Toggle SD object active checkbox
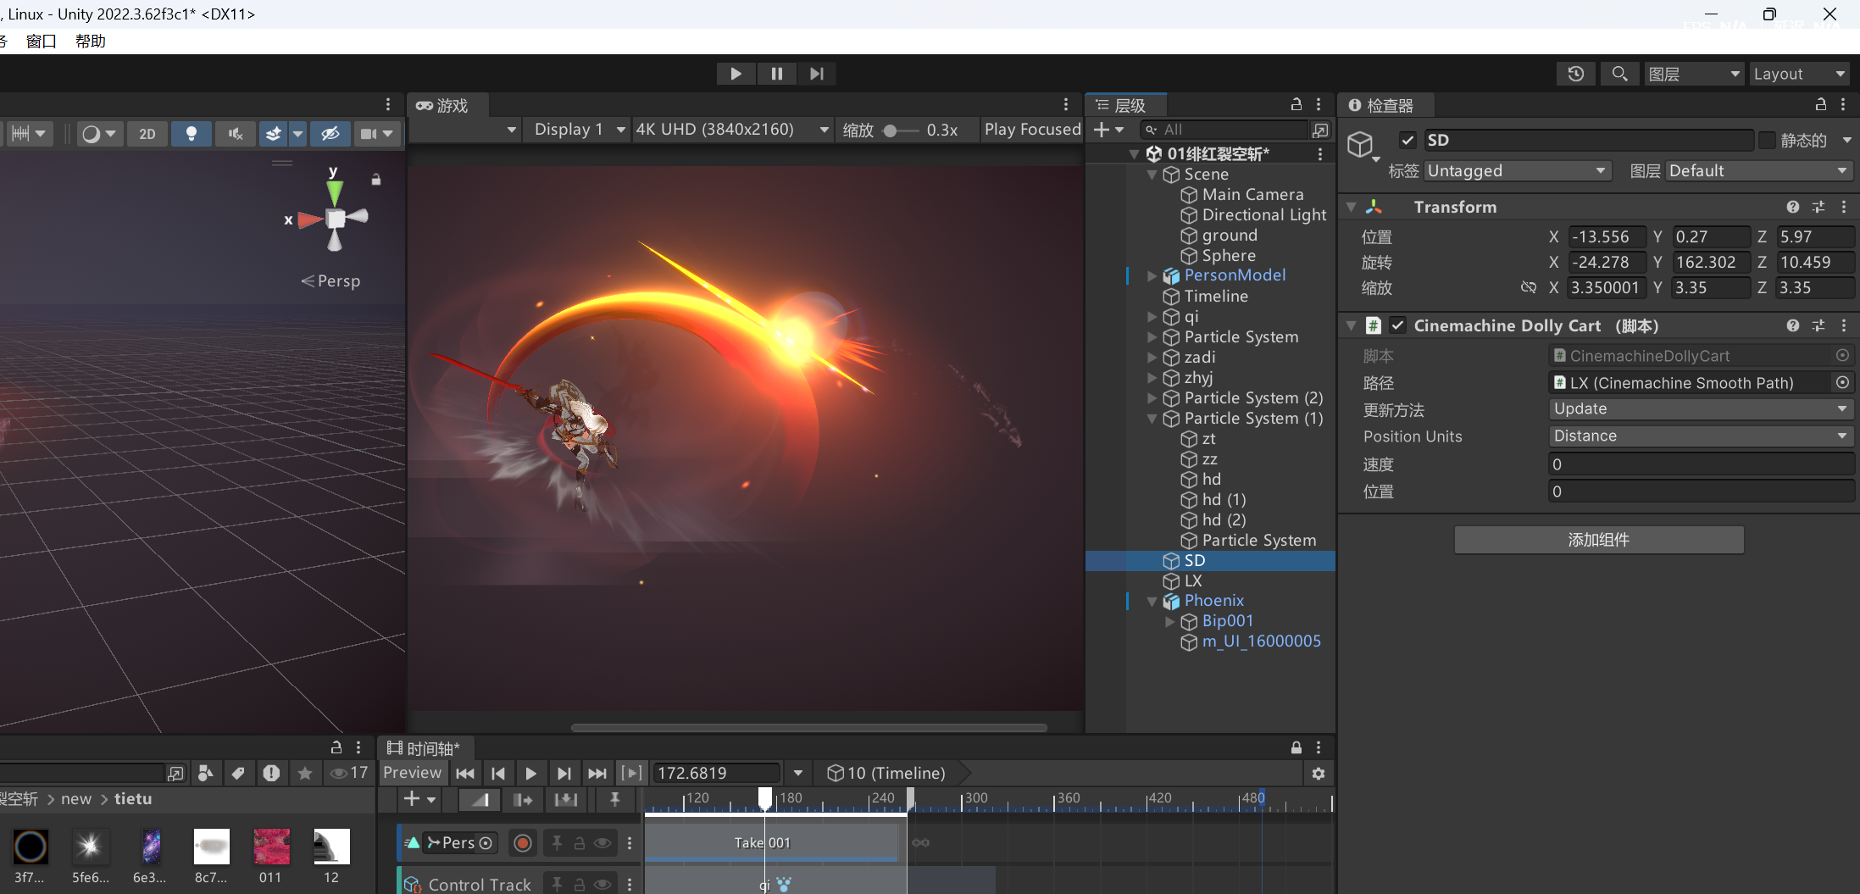Viewport: 1860px width, 894px height. (1408, 141)
